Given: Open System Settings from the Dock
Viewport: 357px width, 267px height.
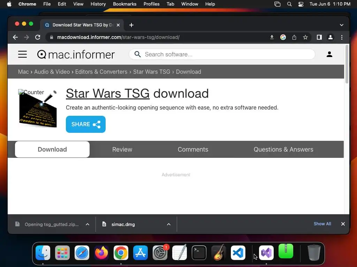Looking at the screenshot, I should (x=160, y=253).
